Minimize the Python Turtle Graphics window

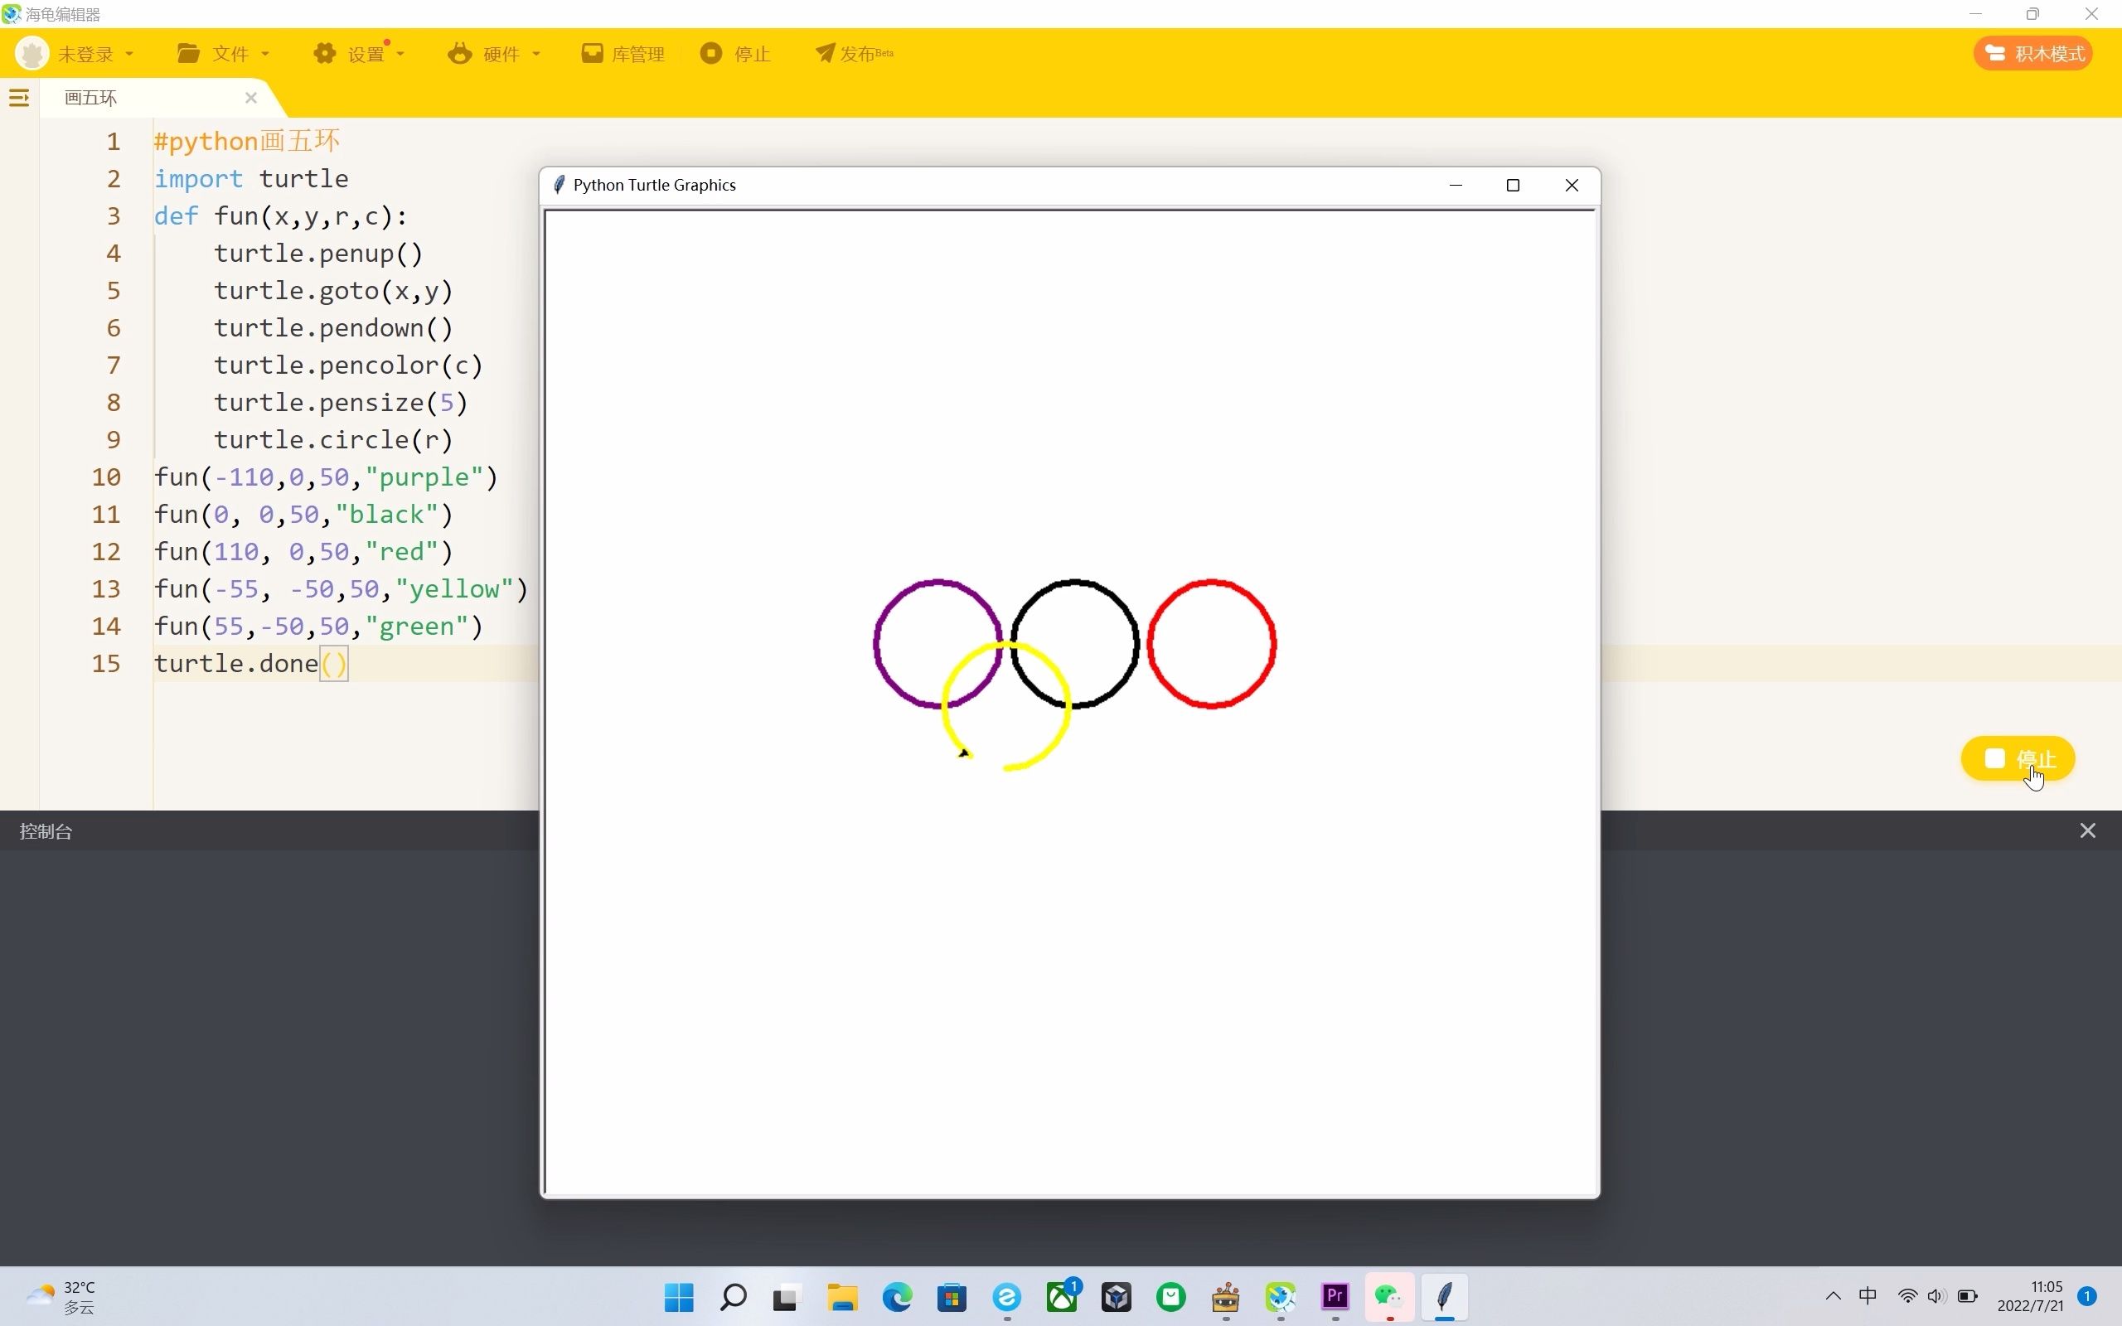1456,185
